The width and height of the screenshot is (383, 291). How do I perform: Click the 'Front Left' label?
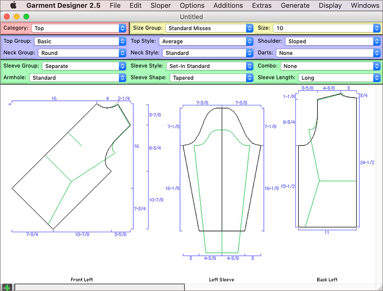(82, 280)
